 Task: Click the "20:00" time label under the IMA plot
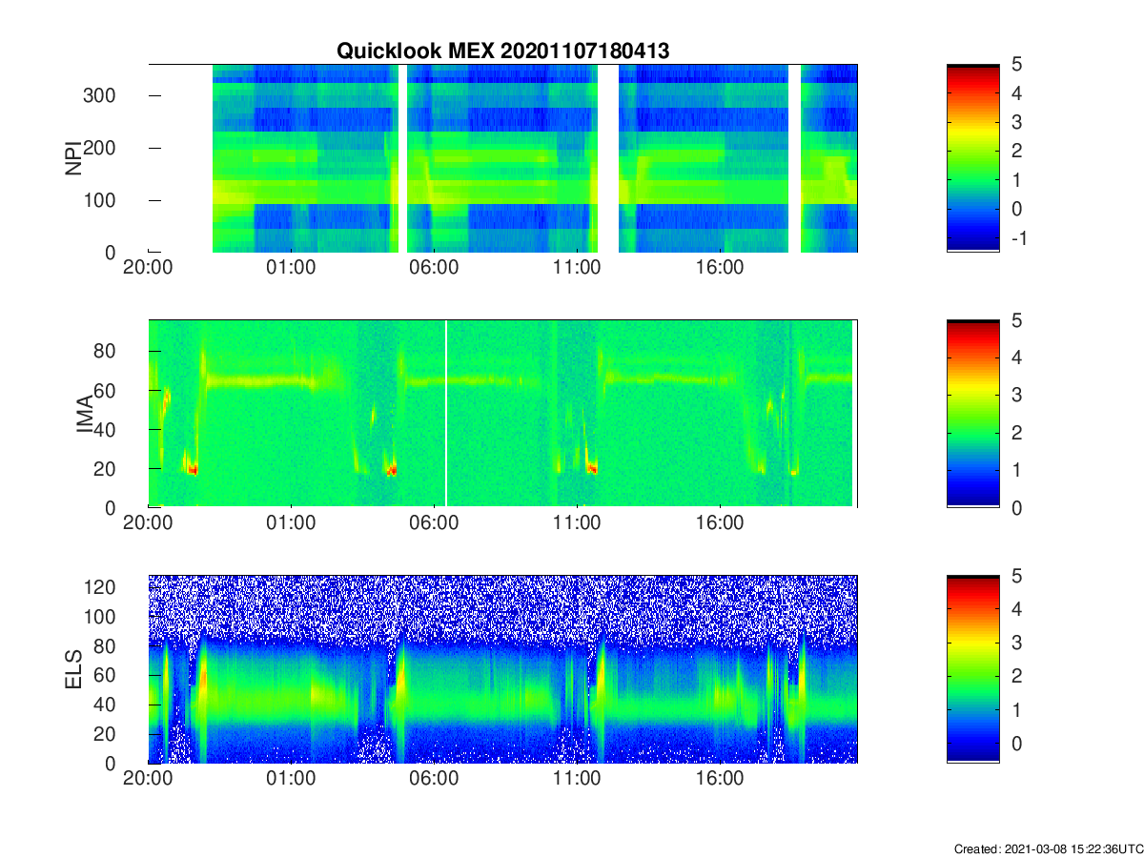[x=149, y=523]
